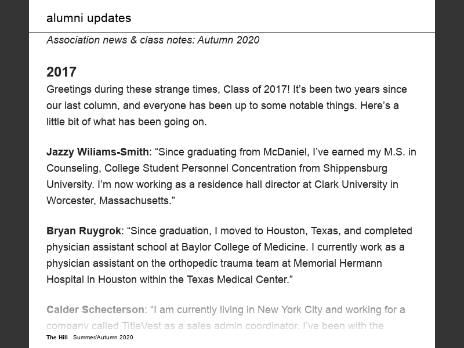Click the name "Jazzy Wiliams-Smith"
The width and height of the screenshot is (464, 348).
click(97, 152)
